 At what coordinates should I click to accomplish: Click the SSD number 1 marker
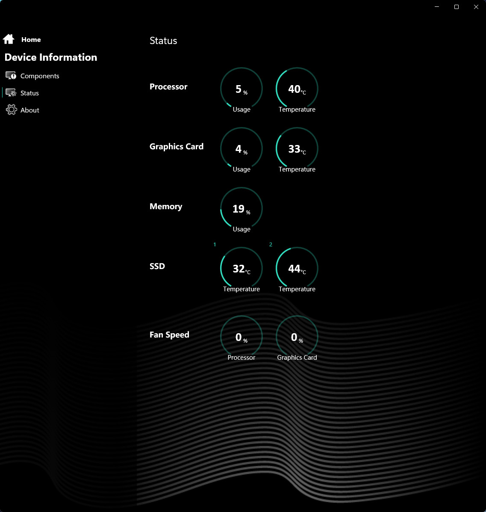(x=215, y=244)
